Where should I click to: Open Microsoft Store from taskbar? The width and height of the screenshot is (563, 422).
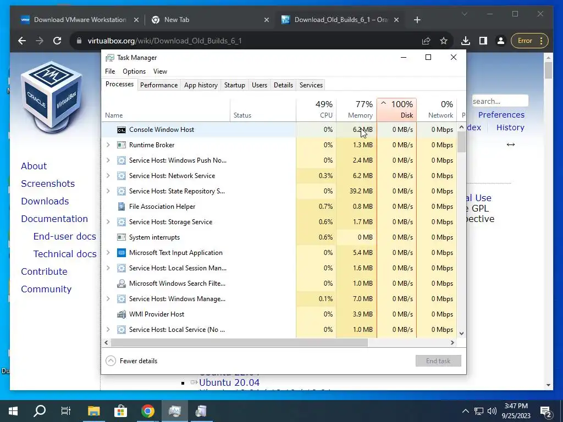120,411
